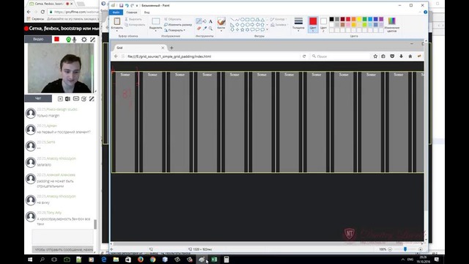The width and height of the screenshot is (469, 264).
Task: Expand the Brushes (Кисти) dropdown arrow
Action: point(221,30)
